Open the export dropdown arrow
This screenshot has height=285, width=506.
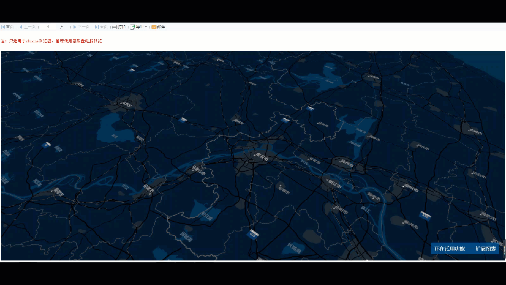(146, 27)
